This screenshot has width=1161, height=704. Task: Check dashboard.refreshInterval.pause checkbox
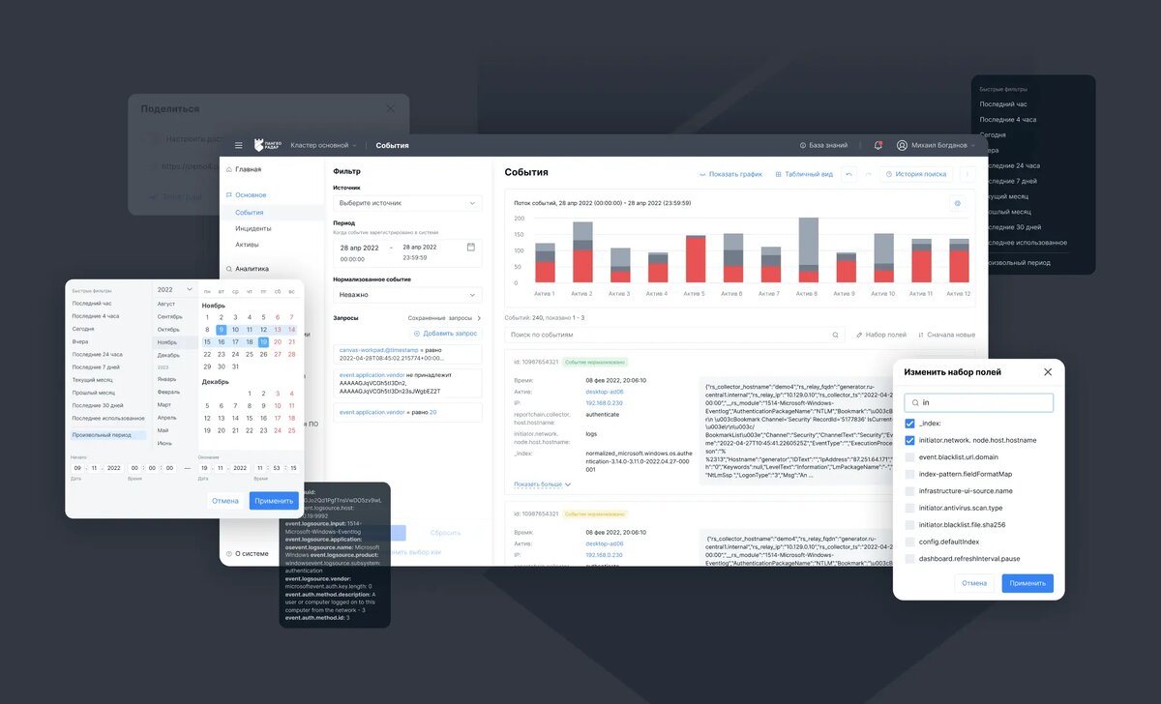(909, 559)
